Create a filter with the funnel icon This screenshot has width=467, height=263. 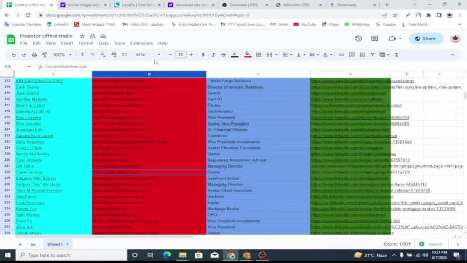click(x=372, y=55)
